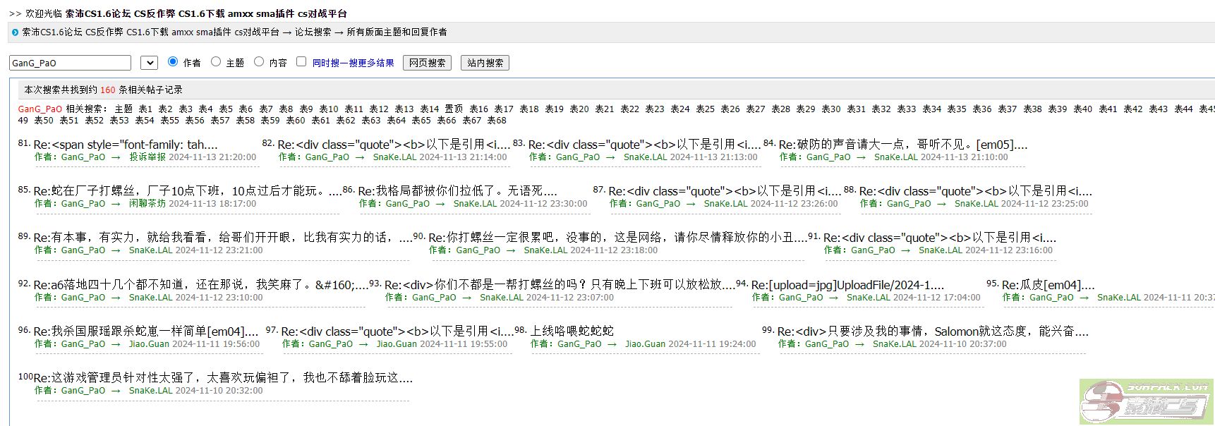Open the 同时搜一搜更多结果 link
Image resolution: width=1215 pixels, height=426 pixels.
353,63
